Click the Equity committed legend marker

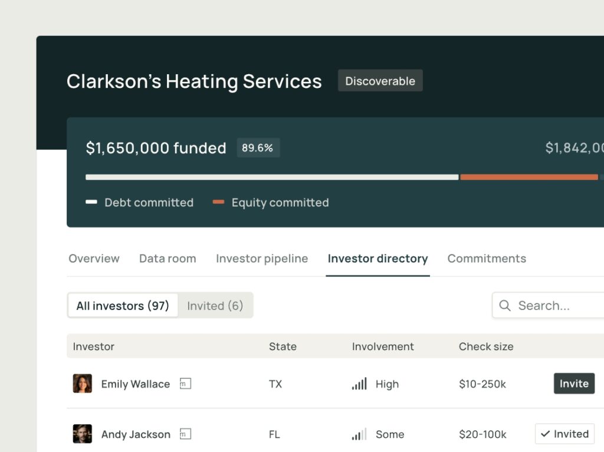(x=218, y=202)
